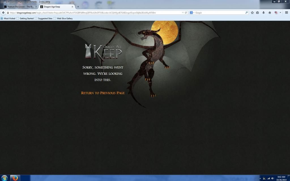Expand the URL history dropdown arrow
The height and width of the screenshot is (181, 290).
(x=183, y=12)
